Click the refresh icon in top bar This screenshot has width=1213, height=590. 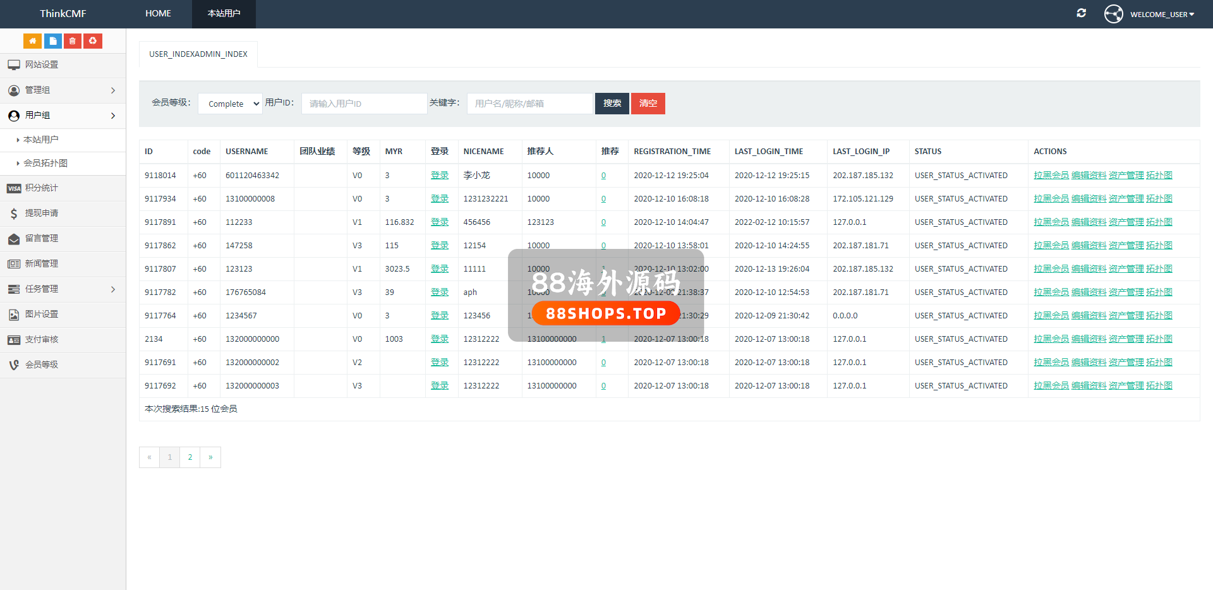[x=1081, y=13]
